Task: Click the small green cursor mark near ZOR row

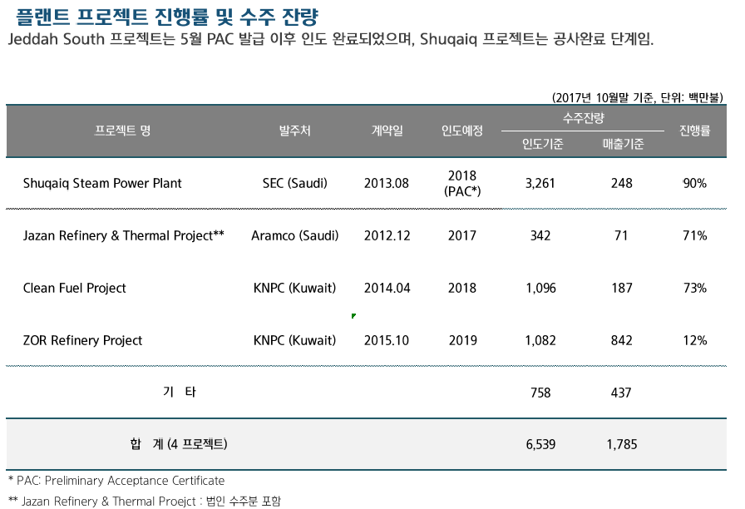Action: click(x=353, y=317)
